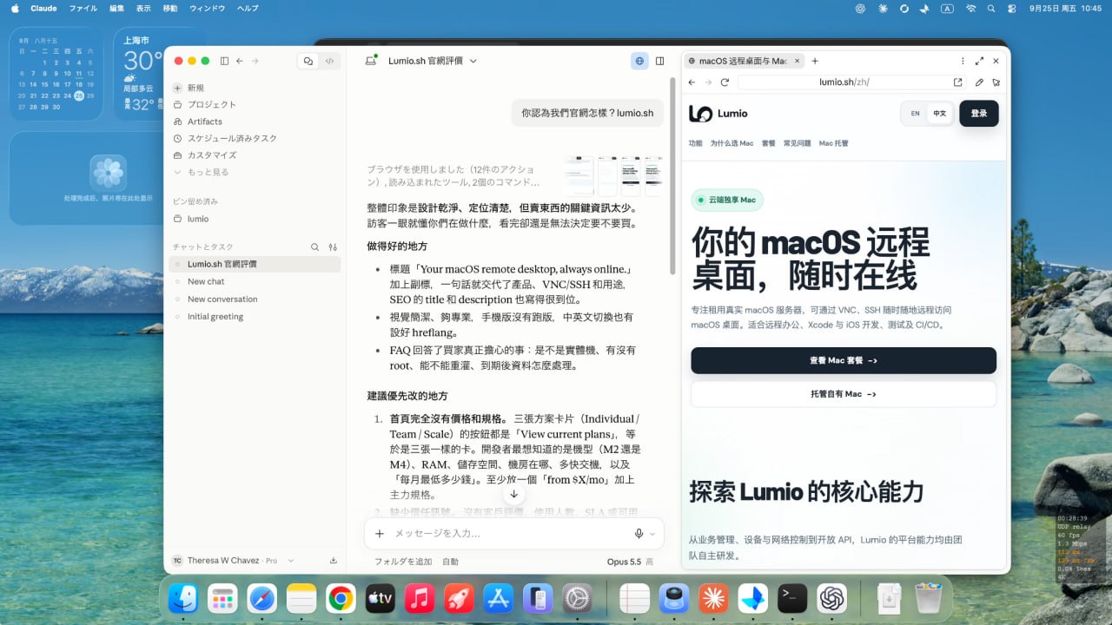The height and width of the screenshot is (625, 1112).
Task: Click the plus attachment button in composer
Action: (379, 534)
